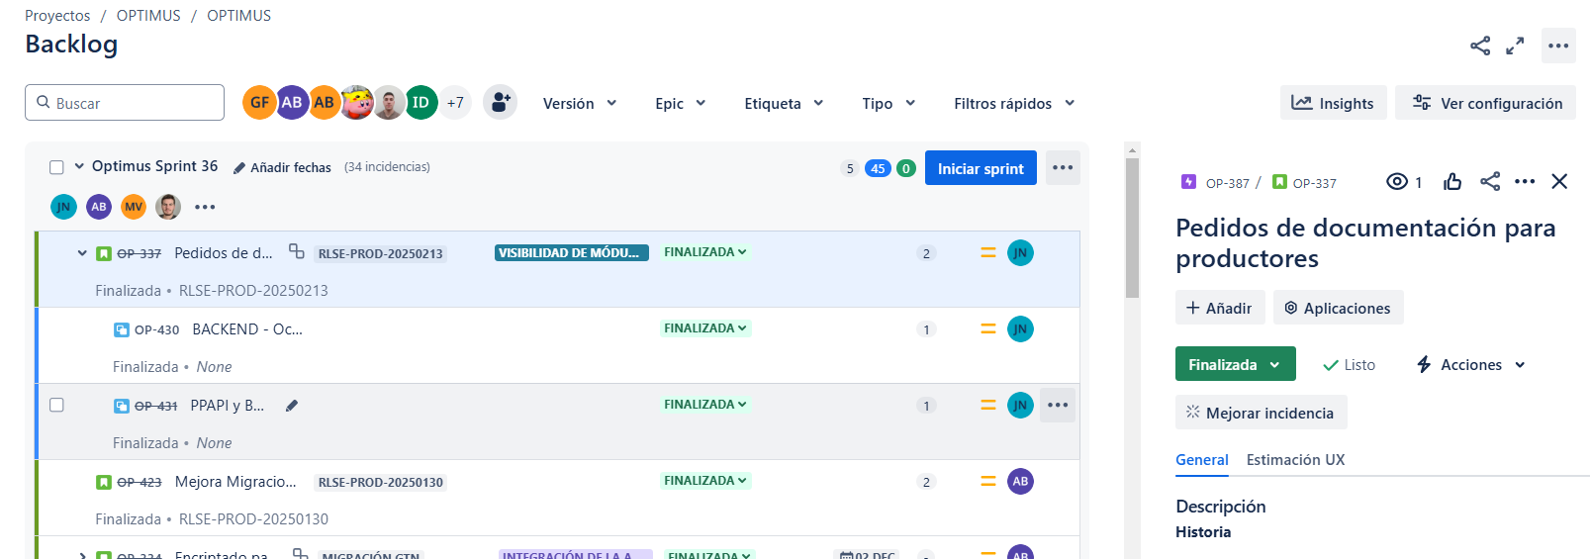Open the Filtros rápidos dropdown
The width and height of the screenshot is (1590, 559).
(1014, 103)
